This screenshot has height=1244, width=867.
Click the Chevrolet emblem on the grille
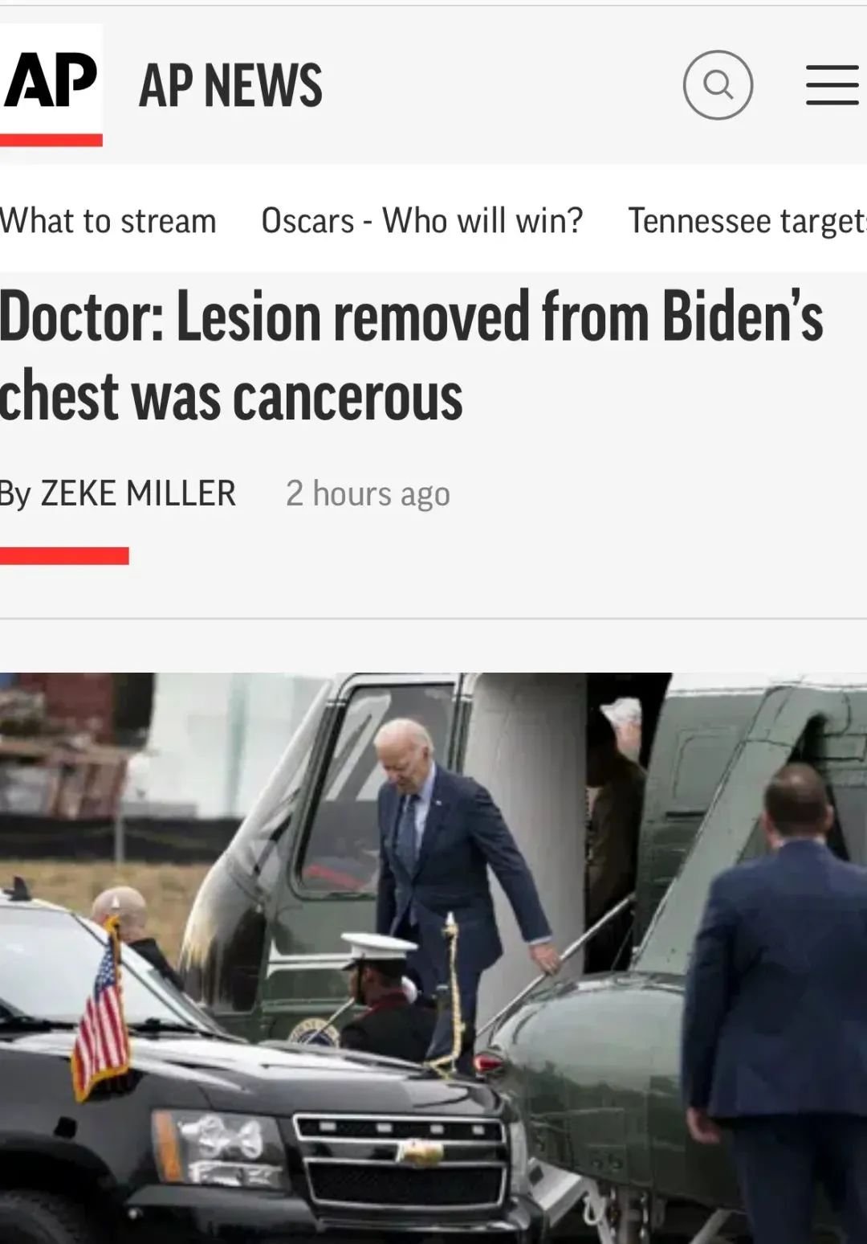420,1154
